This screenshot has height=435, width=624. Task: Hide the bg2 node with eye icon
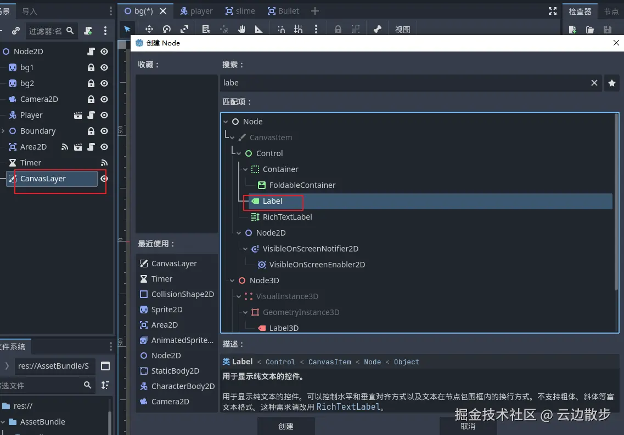(104, 83)
